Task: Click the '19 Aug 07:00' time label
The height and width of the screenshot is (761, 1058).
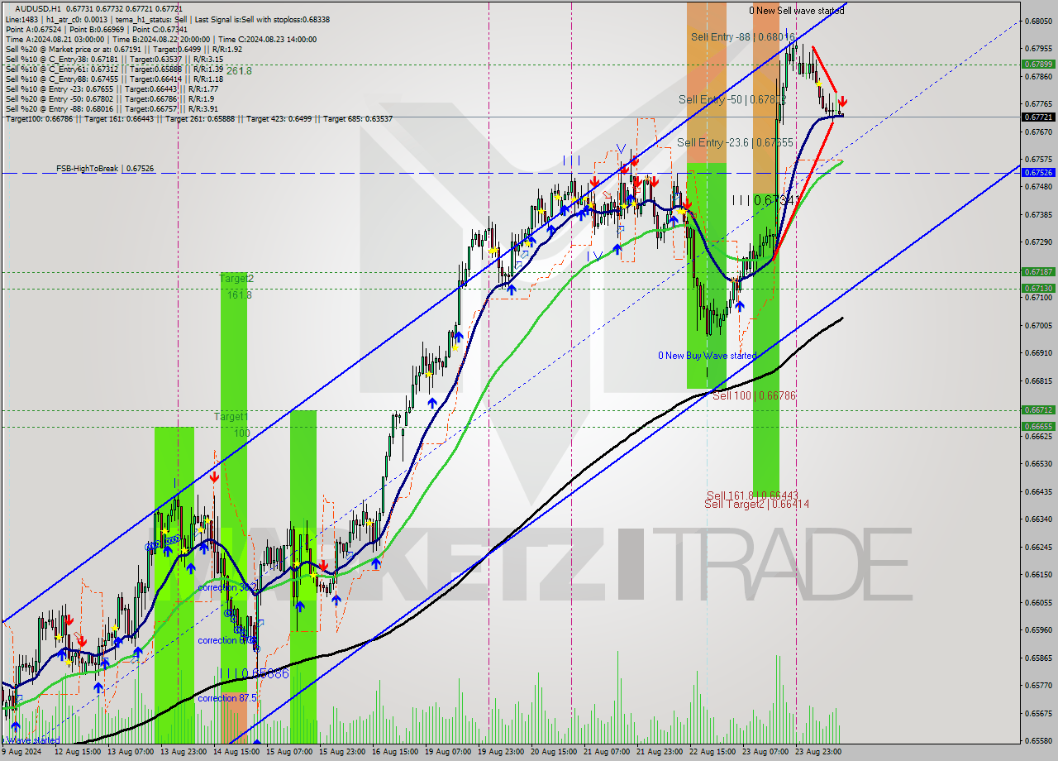Action: (447, 753)
